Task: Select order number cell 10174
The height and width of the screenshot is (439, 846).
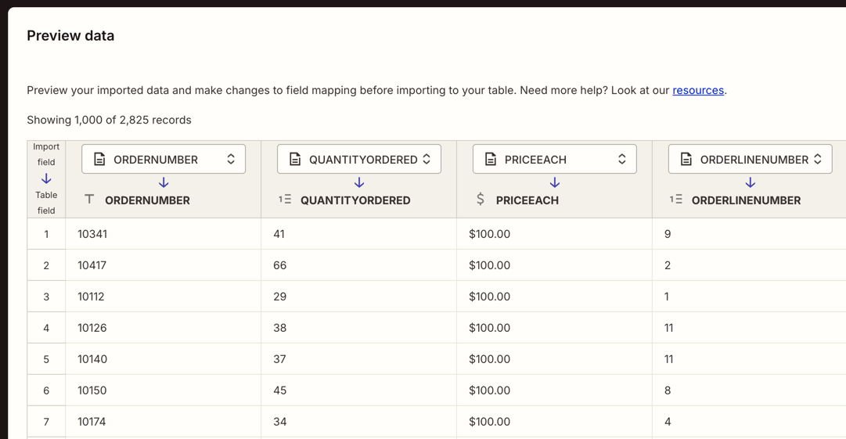Action: [x=163, y=422]
